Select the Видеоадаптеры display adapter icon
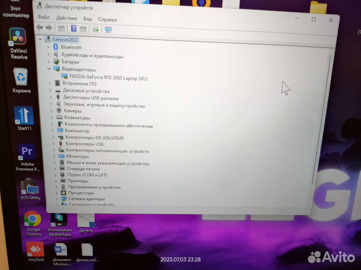Screen dimensions: 361x270 point(57,69)
